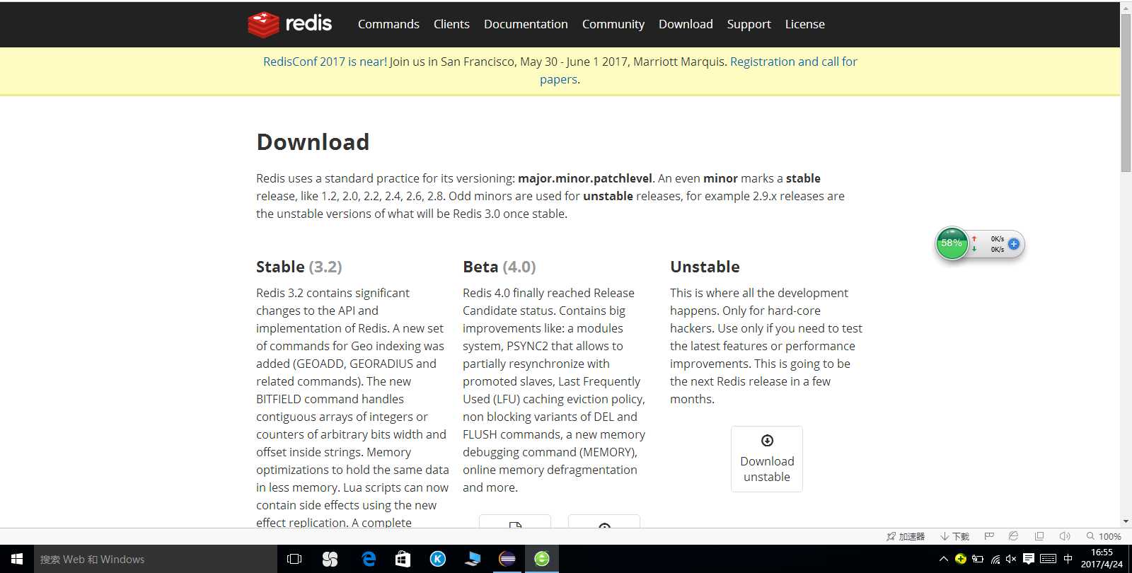The width and height of the screenshot is (1132, 573).
Task: Open the License nav item
Action: tap(805, 24)
